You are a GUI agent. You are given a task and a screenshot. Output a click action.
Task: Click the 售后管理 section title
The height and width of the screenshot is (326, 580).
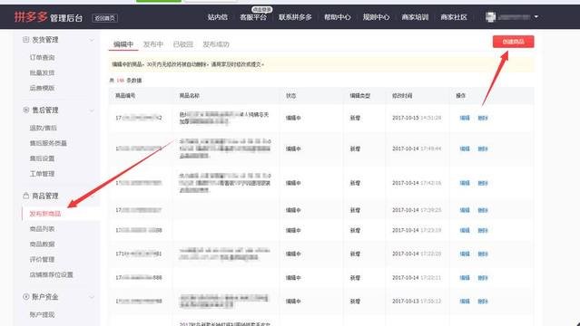point(45,110)
